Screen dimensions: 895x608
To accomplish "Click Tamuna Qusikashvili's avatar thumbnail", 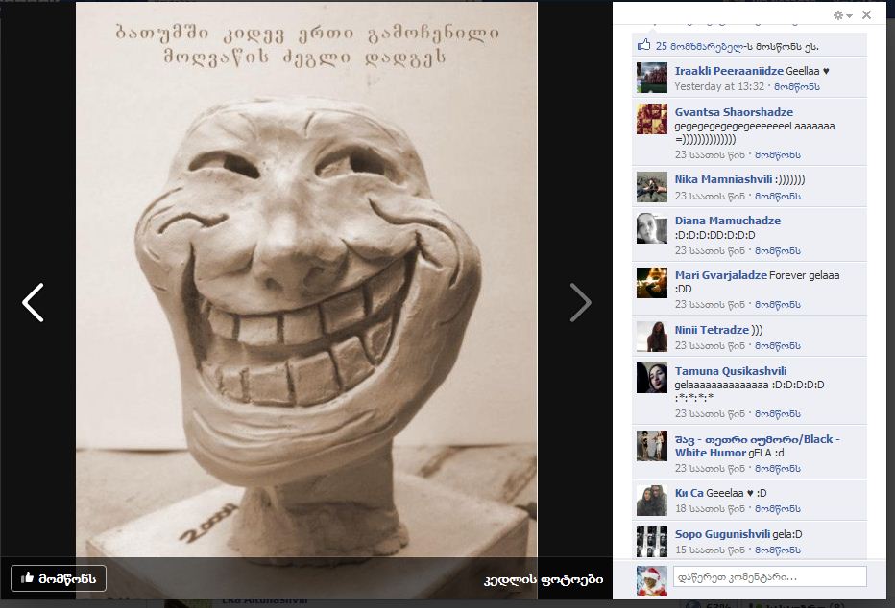I will pyautogui.click(x=652, y=378).
